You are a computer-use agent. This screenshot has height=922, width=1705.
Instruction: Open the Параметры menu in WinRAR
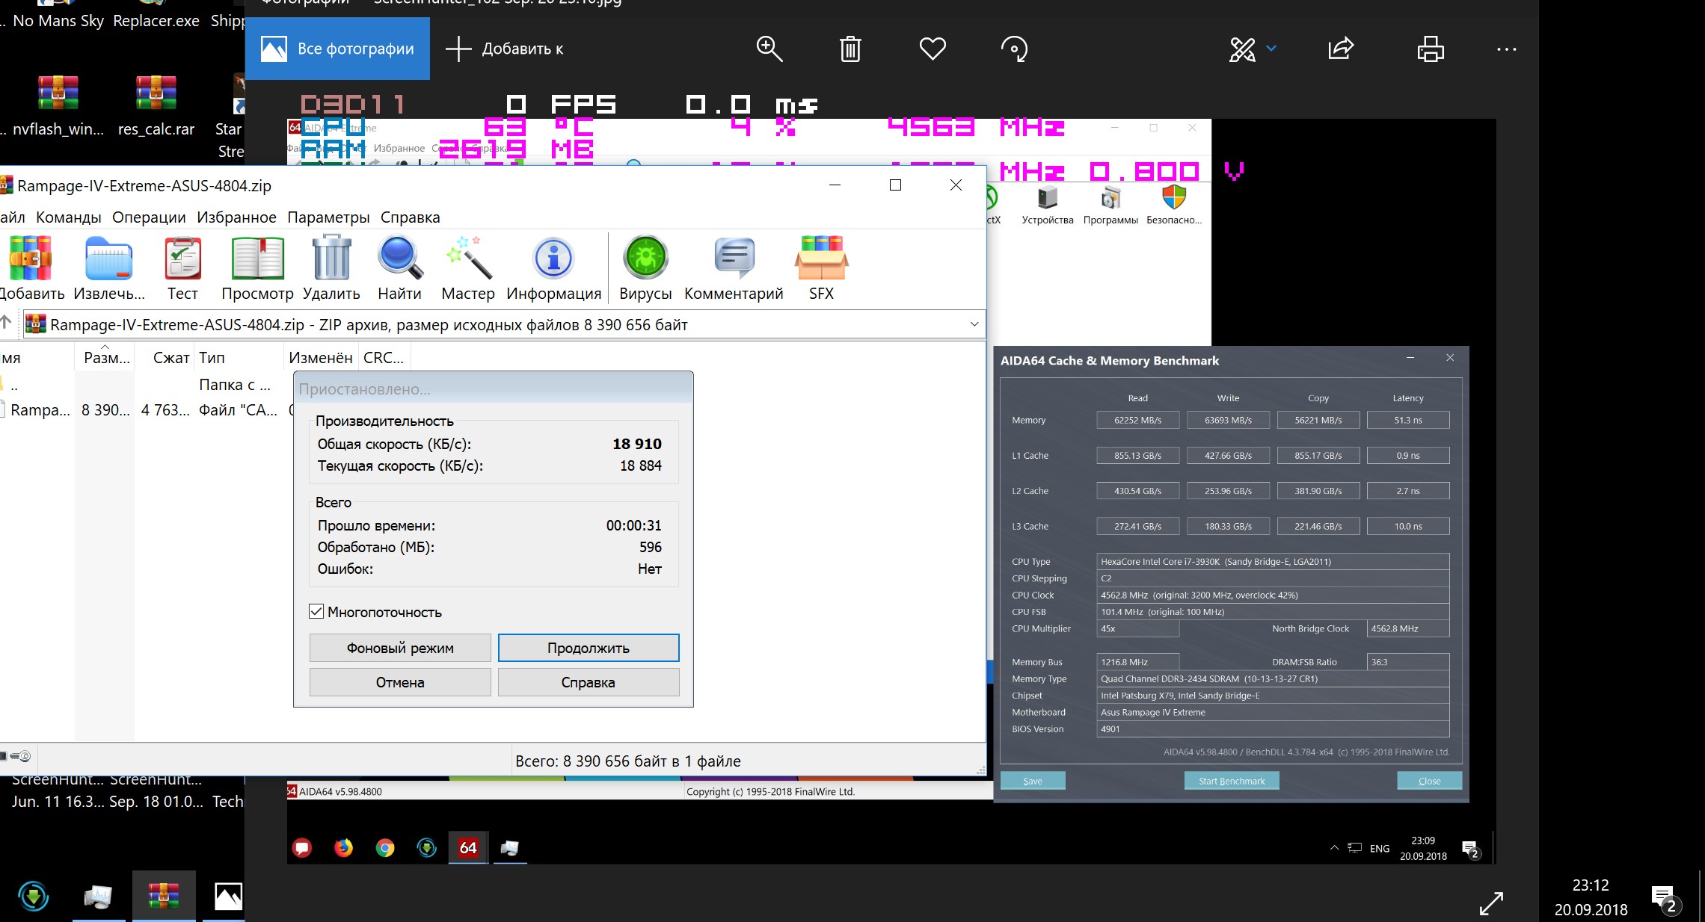pos(328,217)
